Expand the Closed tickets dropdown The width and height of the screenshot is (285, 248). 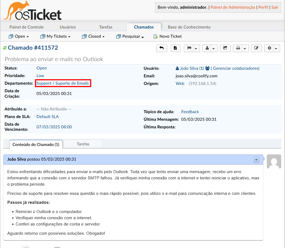(x=93, y=36)
